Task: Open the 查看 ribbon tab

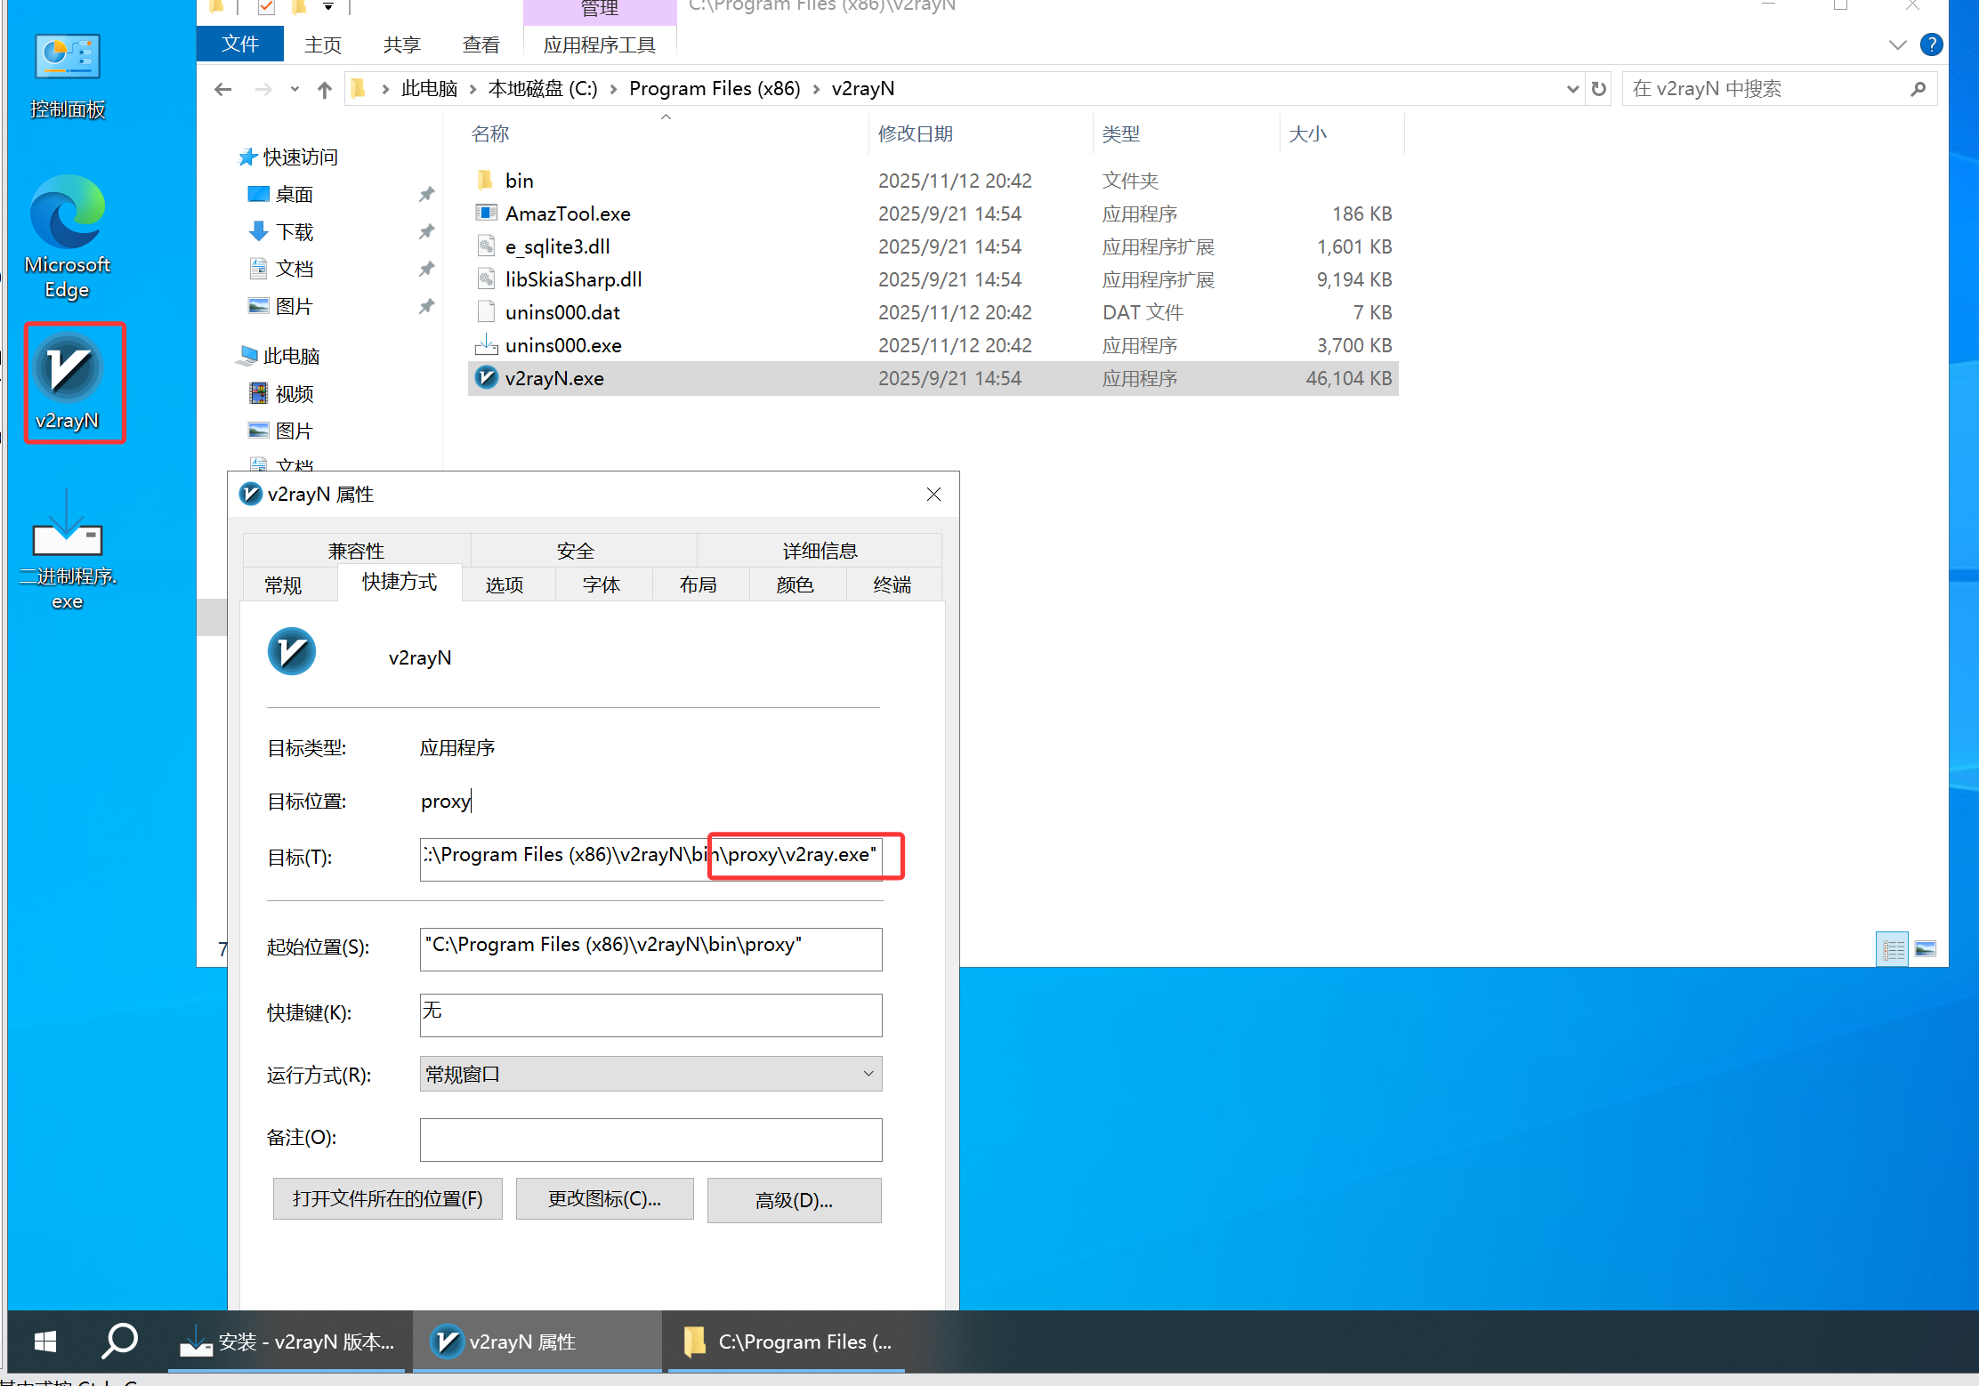Action: 481,44
